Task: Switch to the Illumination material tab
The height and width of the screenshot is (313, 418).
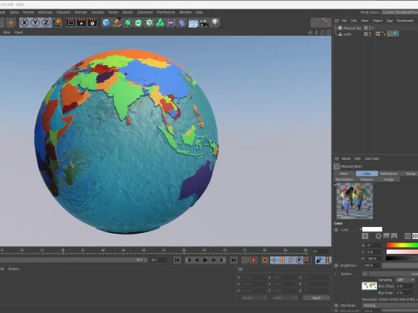Action: (345, 179)
